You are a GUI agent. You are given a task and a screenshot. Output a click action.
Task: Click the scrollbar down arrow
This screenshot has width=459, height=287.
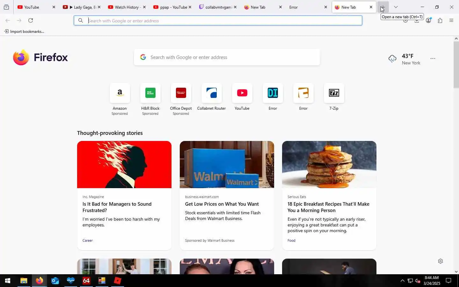pyautogui.click(x=456, y=272)
